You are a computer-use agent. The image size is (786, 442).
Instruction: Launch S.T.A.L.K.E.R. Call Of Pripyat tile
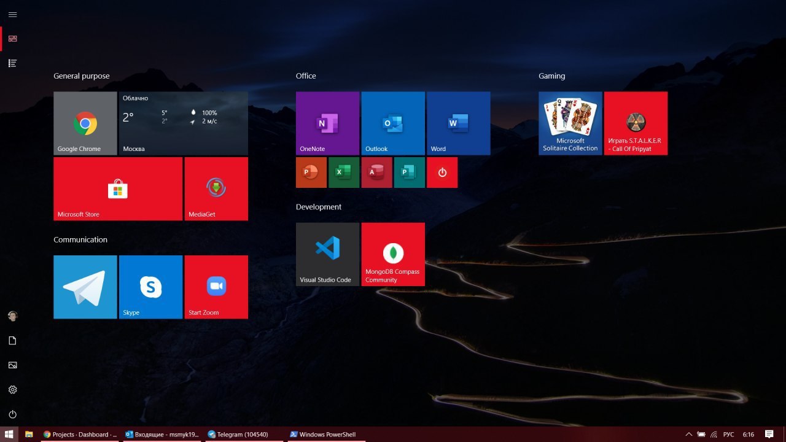tap(636, 123)
